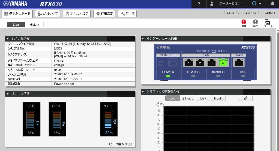This screenshot has width=279, height=151.
Task: Select the Live view toggle
Action: (16, 25)
